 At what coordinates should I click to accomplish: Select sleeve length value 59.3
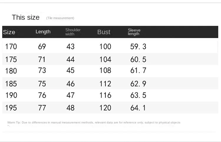138,47
